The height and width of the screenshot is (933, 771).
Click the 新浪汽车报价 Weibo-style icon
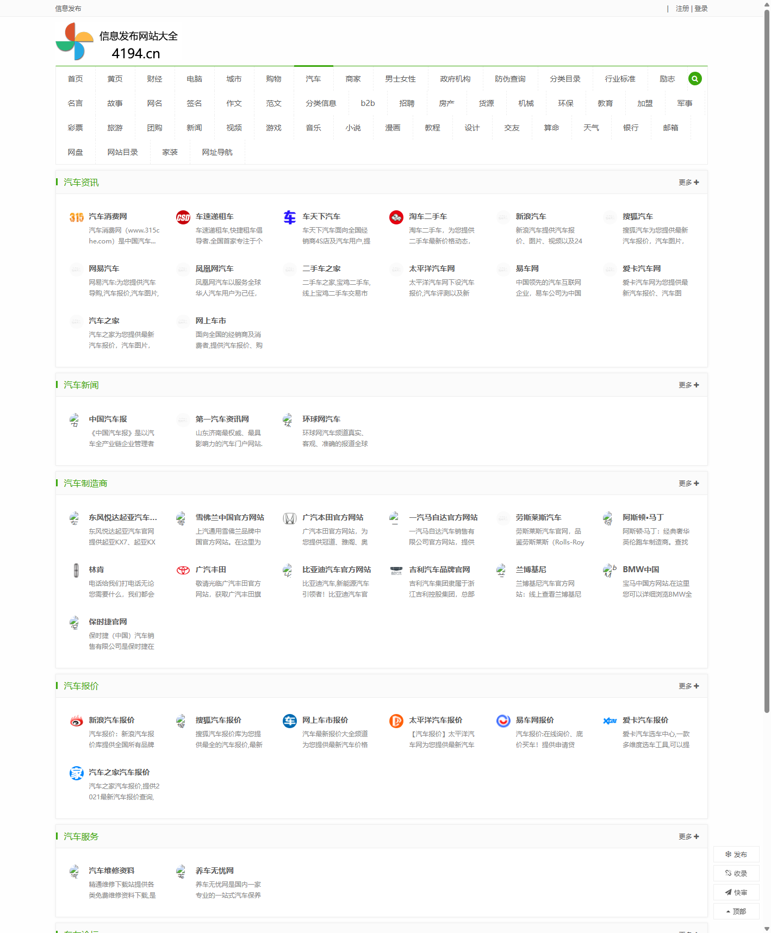tap(76, 721)
